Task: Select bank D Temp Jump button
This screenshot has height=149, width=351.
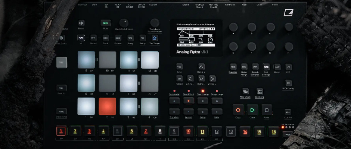Action: click(x=217, y=101)
